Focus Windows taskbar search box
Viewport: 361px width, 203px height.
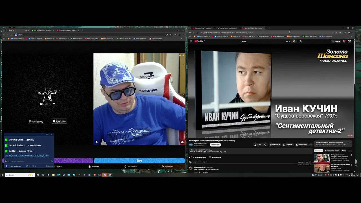(20, 175)
